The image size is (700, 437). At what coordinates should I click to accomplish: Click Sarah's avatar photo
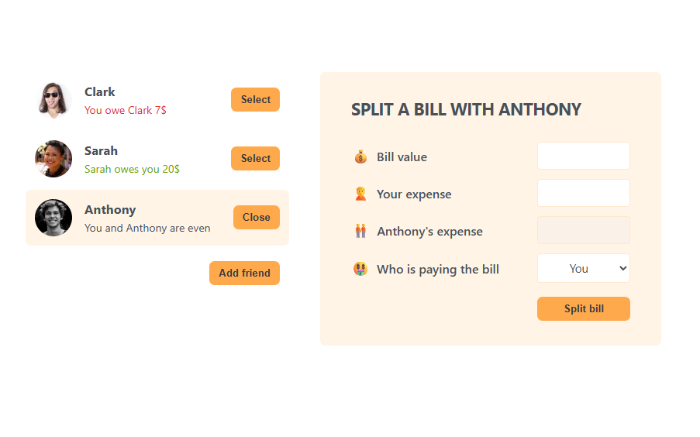tap(53, 159)
